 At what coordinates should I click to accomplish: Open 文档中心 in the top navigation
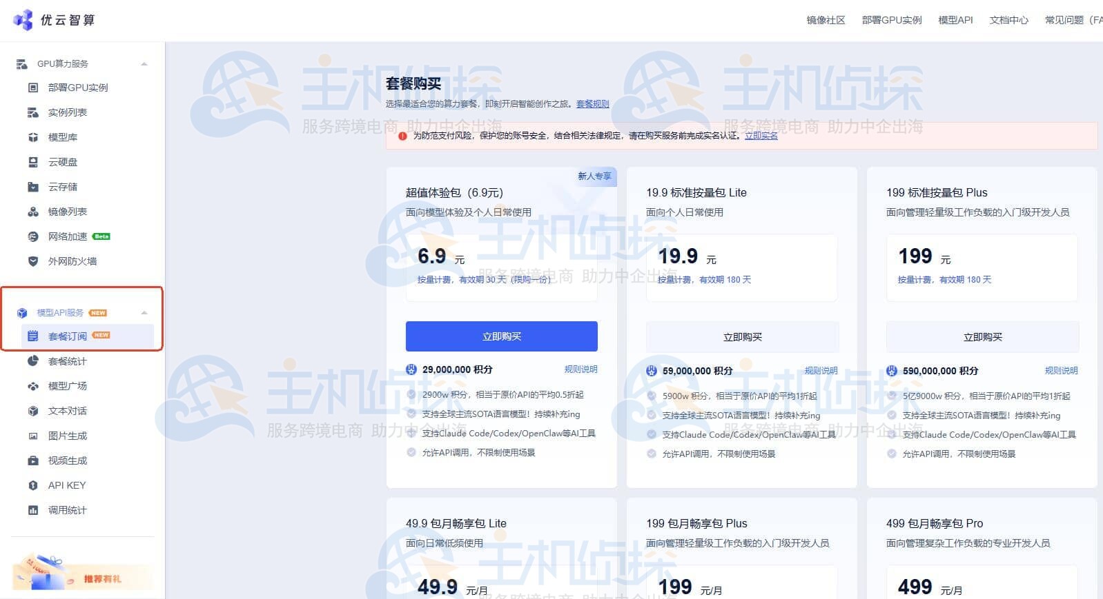(1009, 20)
